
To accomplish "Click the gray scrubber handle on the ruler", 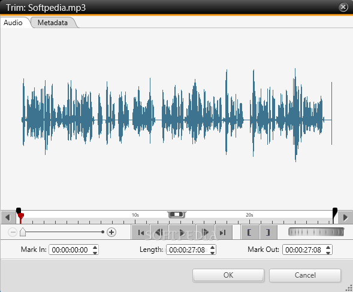I will pos(177,214).
